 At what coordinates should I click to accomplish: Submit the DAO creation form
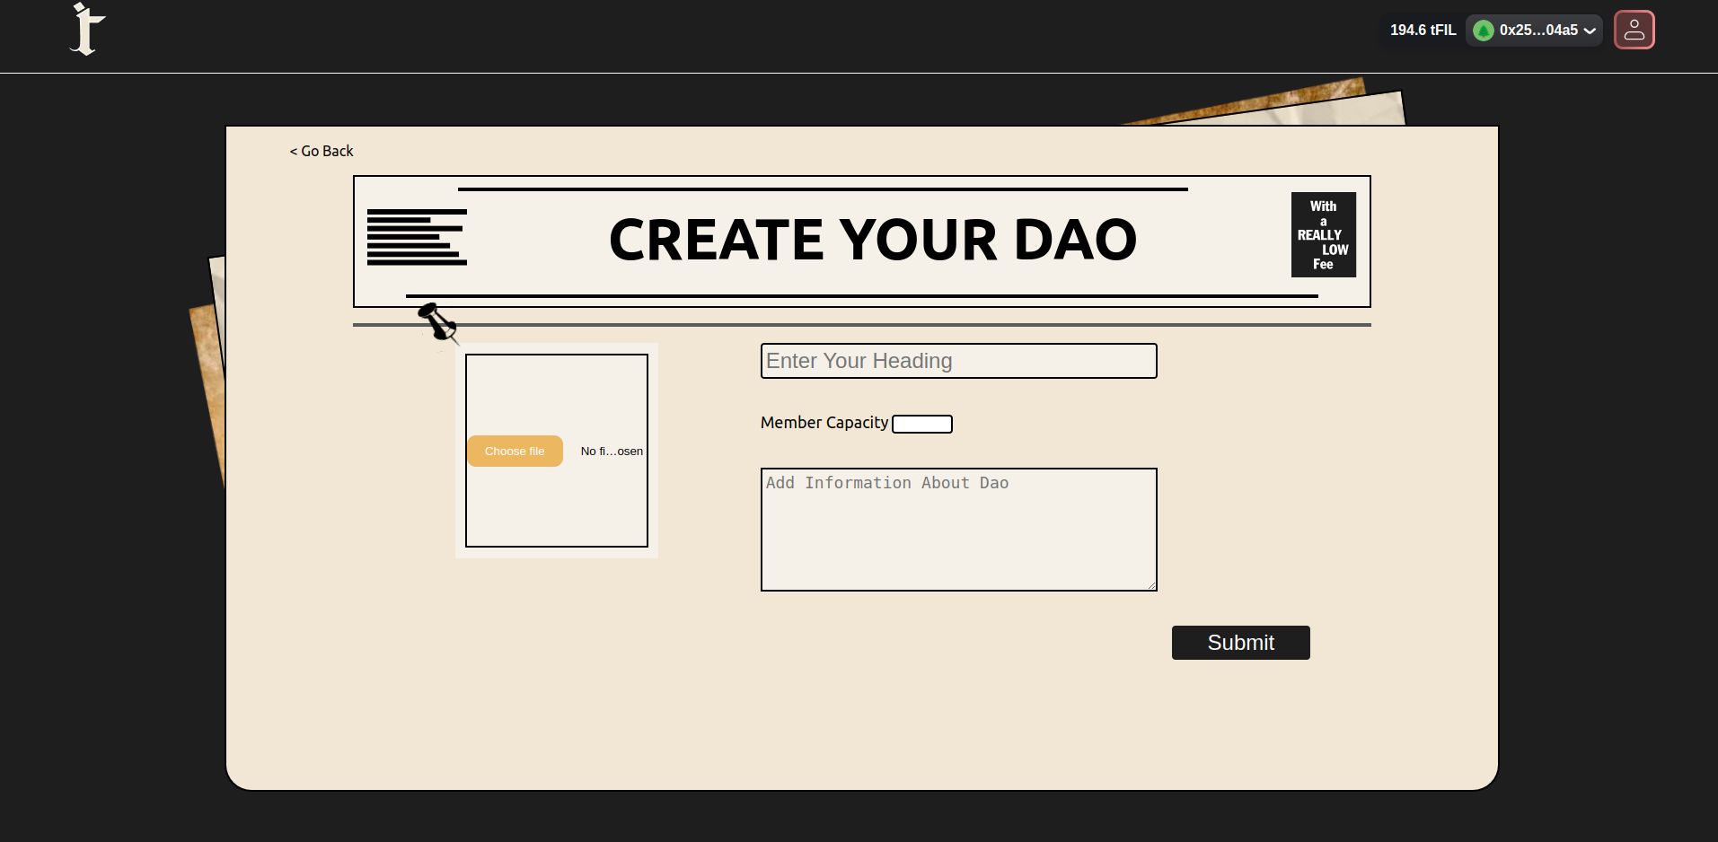click(1240, 643)
